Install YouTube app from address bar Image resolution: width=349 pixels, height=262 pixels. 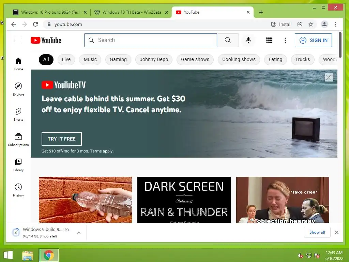click(281, 24)
